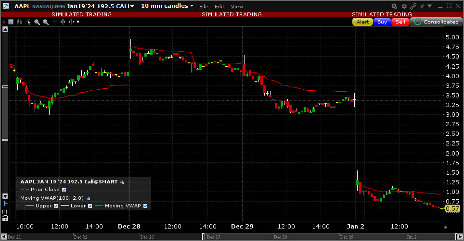Click the red X remove icon in chart toolbar
Image resolution: width=464 pixels, height=241 pixels.
4,22
